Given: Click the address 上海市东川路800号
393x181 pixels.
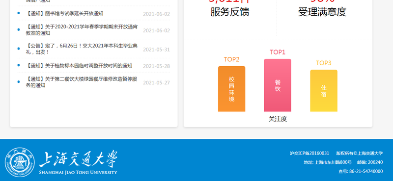Looking at the screenshot, I should 328,162.
